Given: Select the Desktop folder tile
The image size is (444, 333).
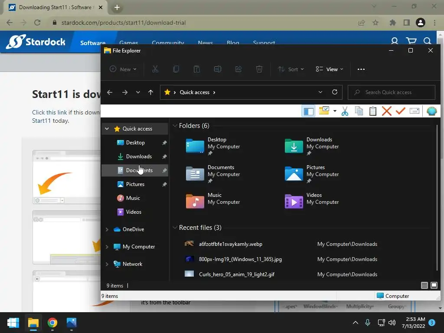Looking at the screenshot, I should coord(213,146).
